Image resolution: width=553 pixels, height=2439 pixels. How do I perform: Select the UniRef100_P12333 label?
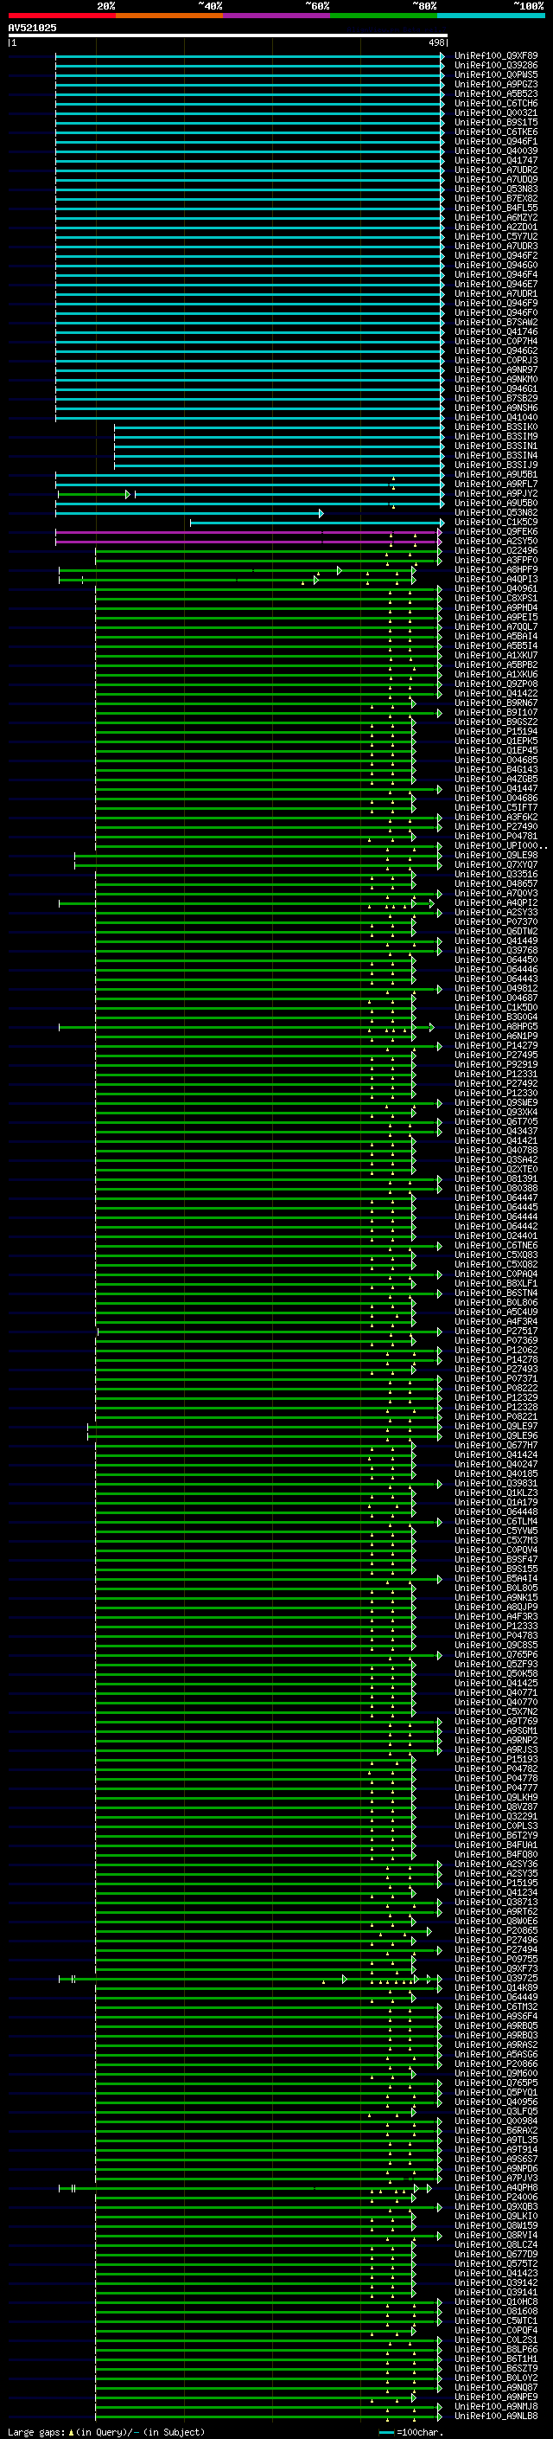coord(495,1627)
